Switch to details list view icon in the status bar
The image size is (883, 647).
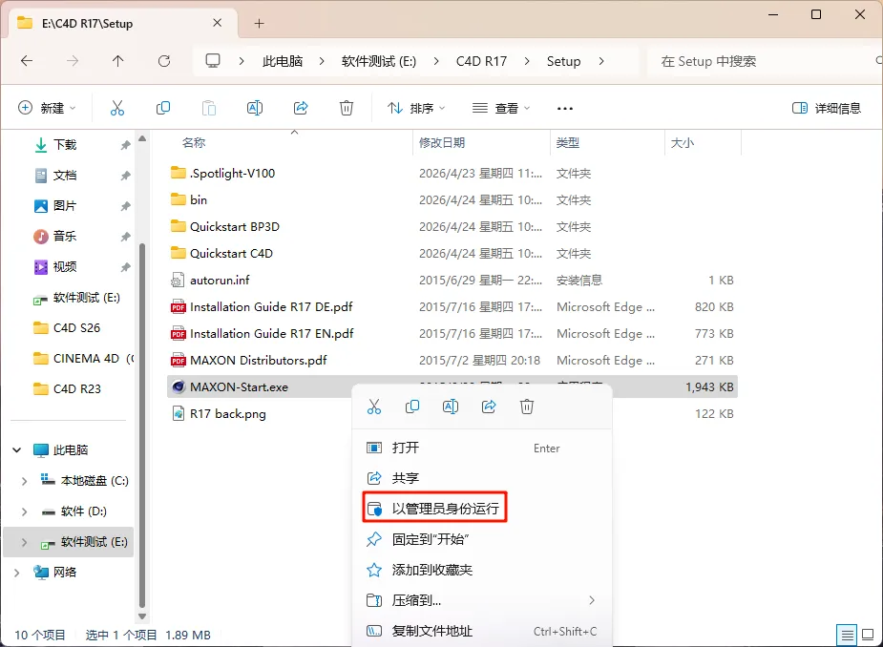pos(847,636)
